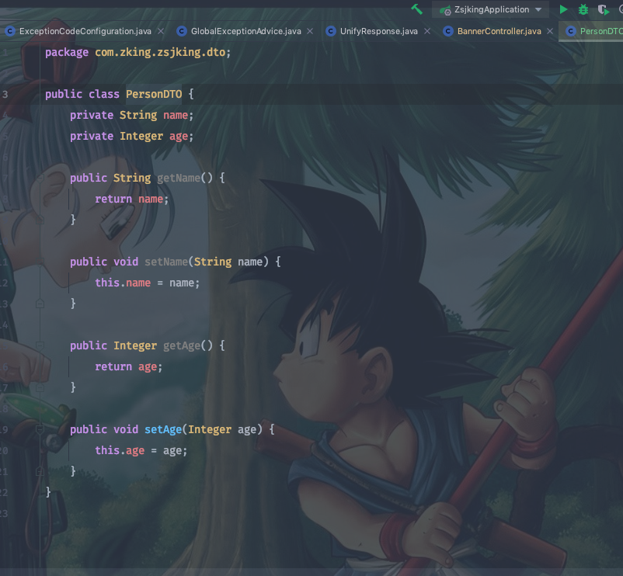Close the GlobalExceptionAdvice.java tab
Viewport: 623px width, 576px height.
(x=310, y=31)
